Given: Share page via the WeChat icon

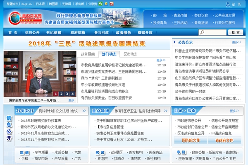Looking at the screenshot, I should 100,4.
